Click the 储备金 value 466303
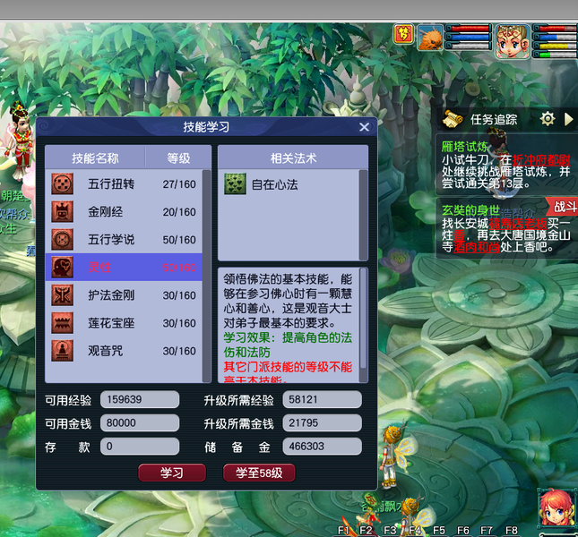 323,447
